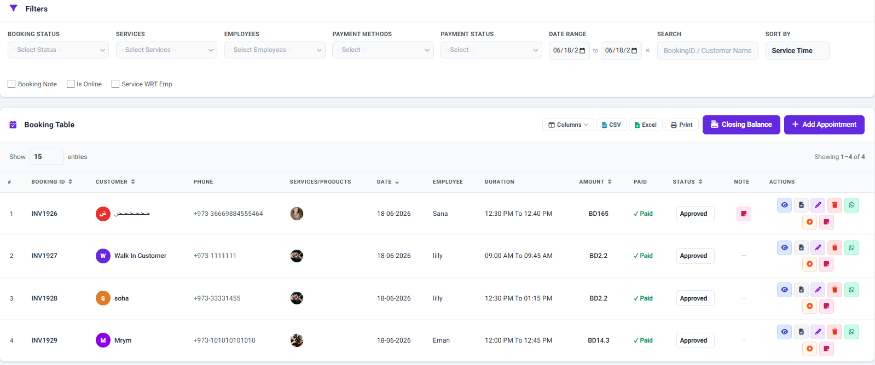Screen dimensions: 875x365
Task: Delete Mrym's booking INV1929
Action: (835, 332)
